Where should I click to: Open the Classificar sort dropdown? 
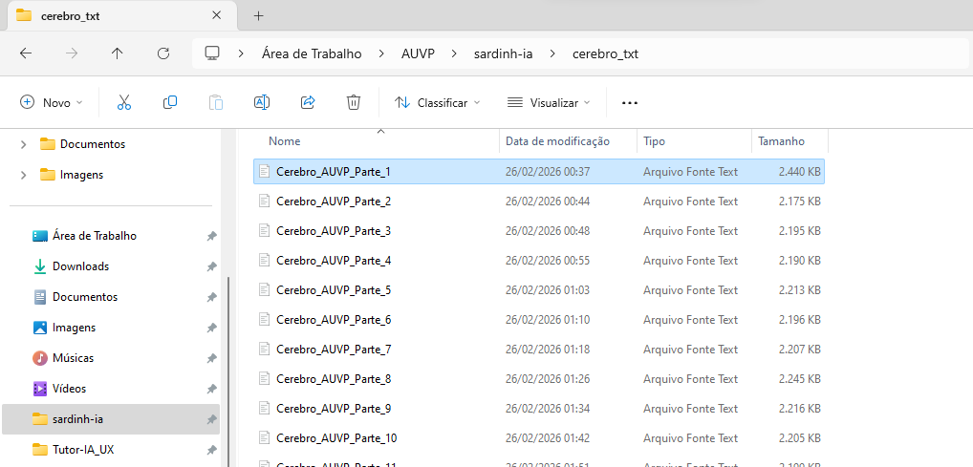tap(437, 102)
